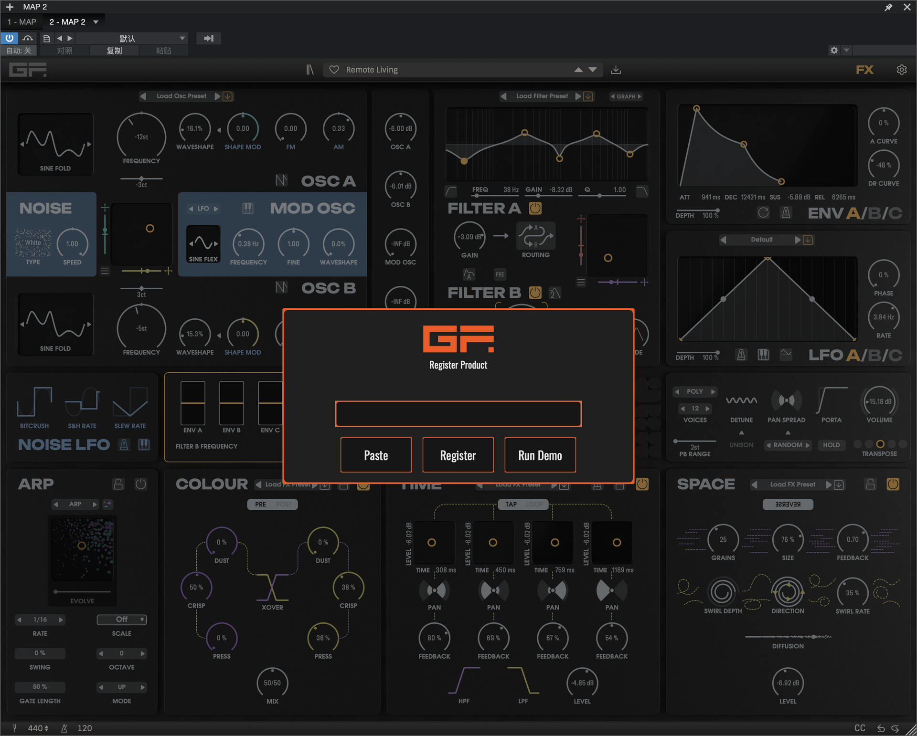Click the ARP lock icon
917x736 pixels.
118,484
